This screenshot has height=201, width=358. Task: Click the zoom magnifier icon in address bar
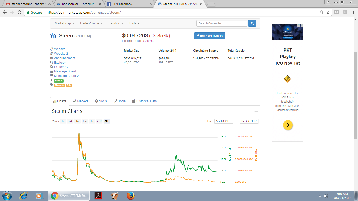322,12
